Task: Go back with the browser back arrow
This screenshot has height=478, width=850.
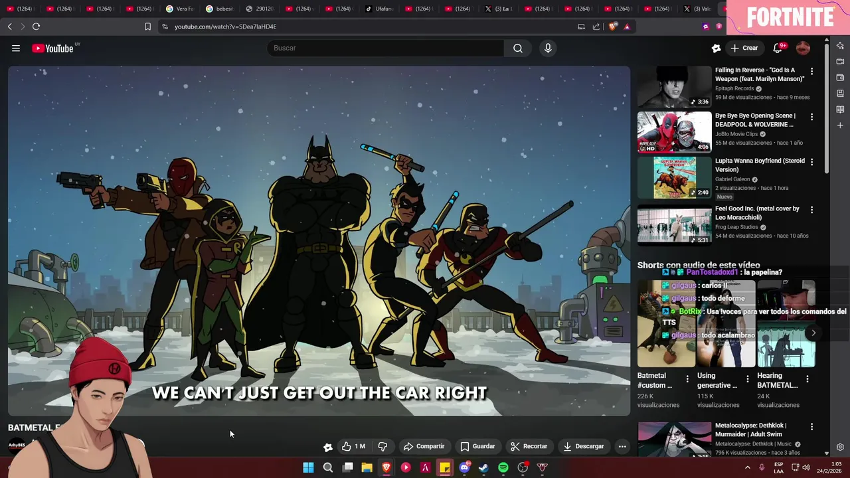Action: point(9,27)
